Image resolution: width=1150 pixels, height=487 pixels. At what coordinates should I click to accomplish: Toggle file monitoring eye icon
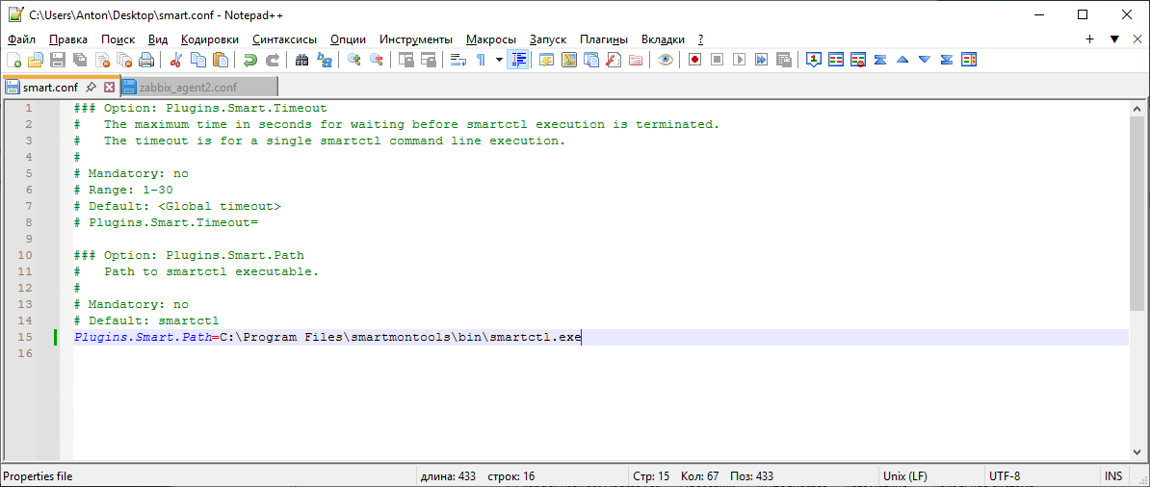pyautogui.click(x=666, y=60)
